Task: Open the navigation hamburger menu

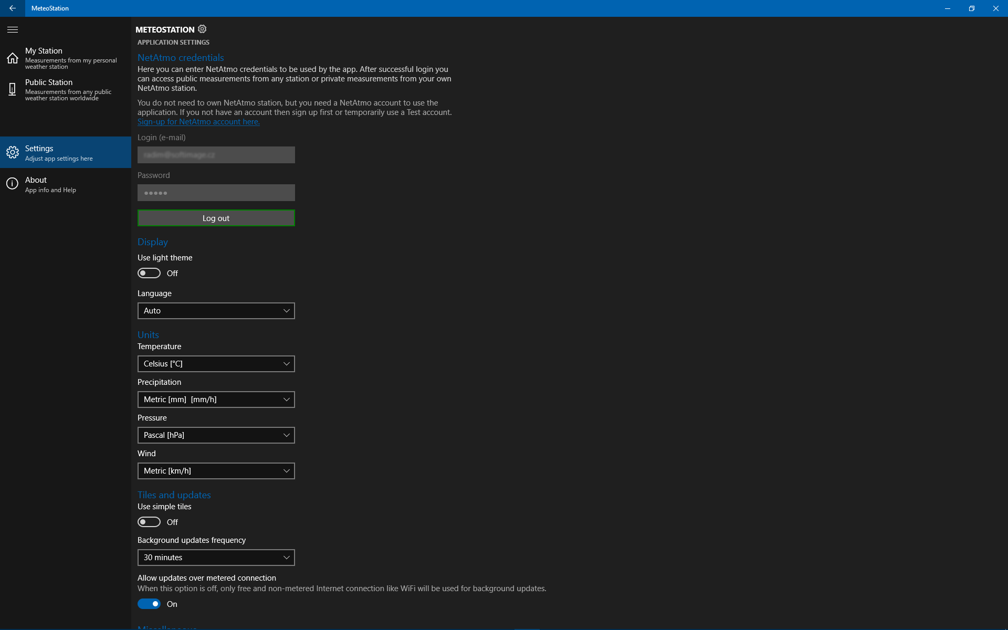Action: pos(13,29)
